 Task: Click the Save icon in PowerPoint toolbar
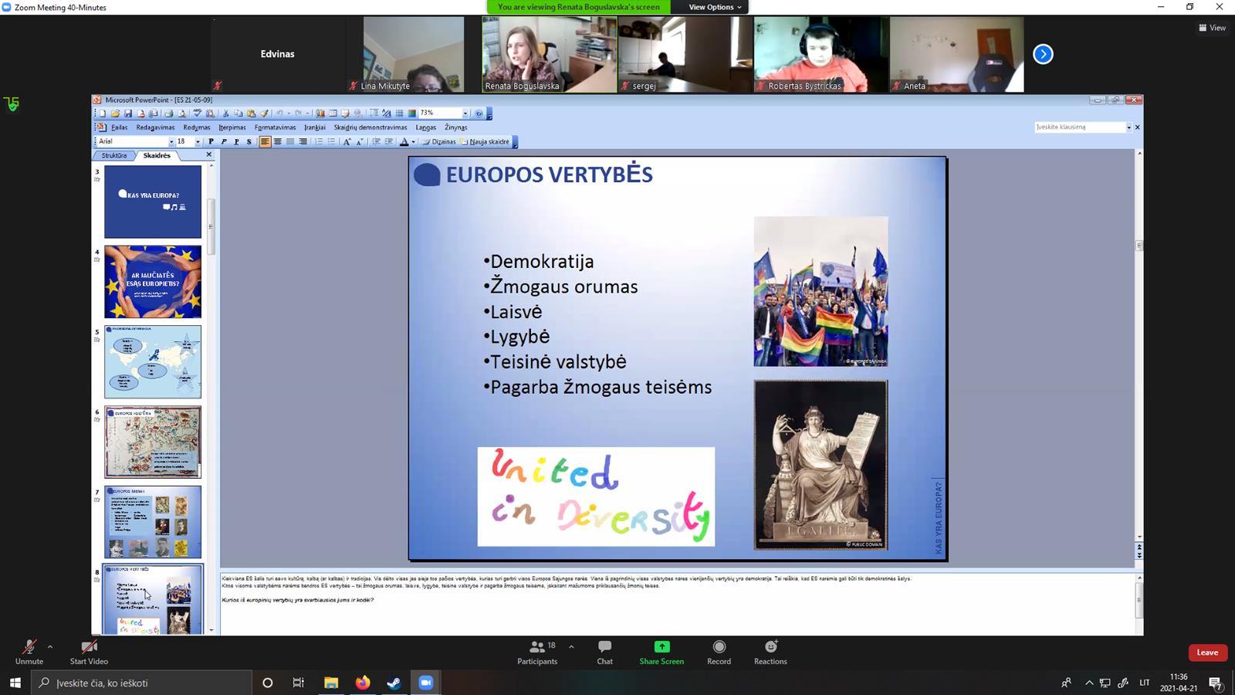(x=128, y=114)
